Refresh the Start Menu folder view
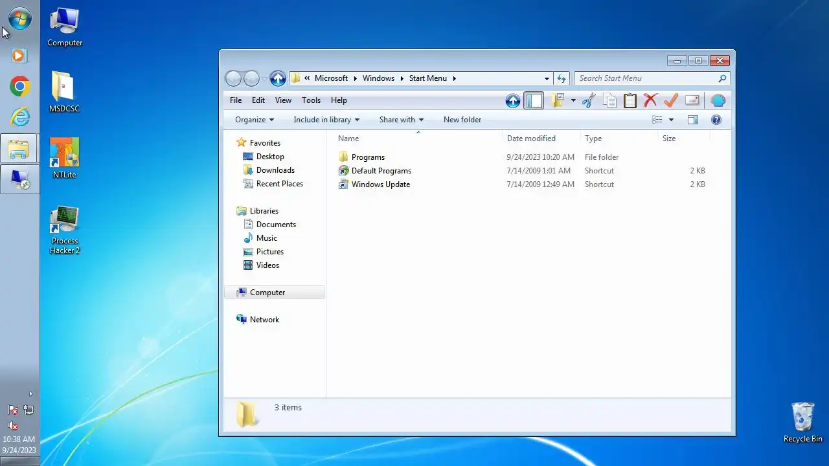 click(x=562, y=78)
